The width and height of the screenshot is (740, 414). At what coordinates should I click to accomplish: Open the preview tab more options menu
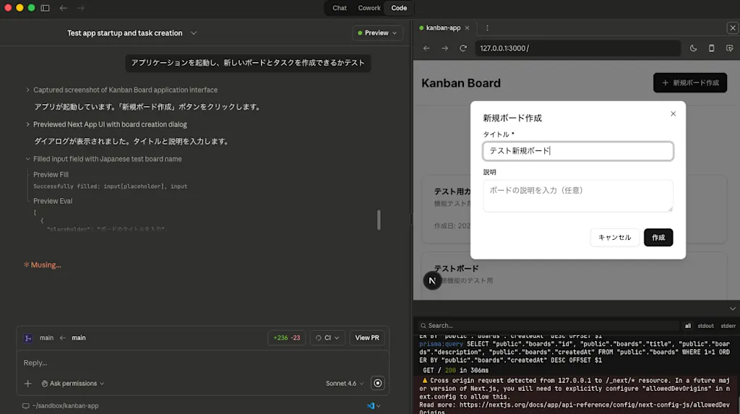coord(487,28)
